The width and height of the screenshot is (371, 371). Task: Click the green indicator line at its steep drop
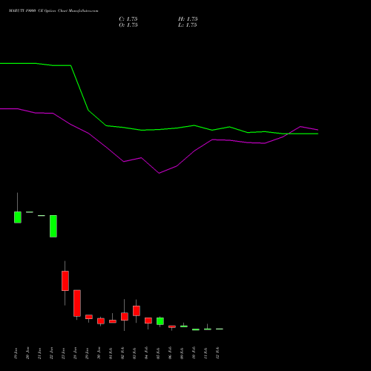coord(79,88)
